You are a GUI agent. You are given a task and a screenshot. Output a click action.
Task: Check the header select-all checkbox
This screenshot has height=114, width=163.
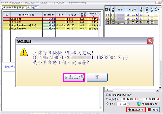[x=107, y=10]
